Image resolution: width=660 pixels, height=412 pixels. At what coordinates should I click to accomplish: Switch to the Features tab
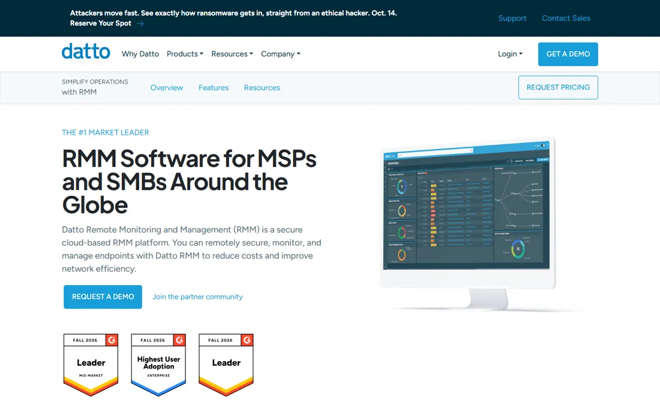(214, 87)
